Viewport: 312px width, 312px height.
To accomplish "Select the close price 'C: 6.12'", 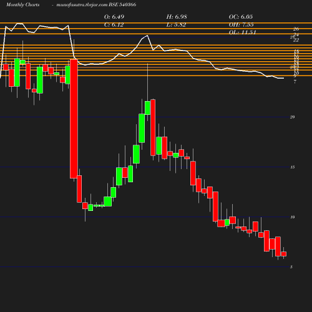I will coord(114,25).
